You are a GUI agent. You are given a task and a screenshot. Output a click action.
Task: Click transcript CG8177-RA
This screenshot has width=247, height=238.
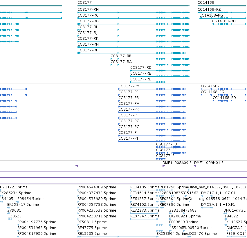click(x=121, y=62)
